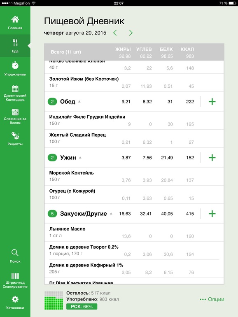
Task: Open the Рецепты icon
Action: [x=15, y=135]
